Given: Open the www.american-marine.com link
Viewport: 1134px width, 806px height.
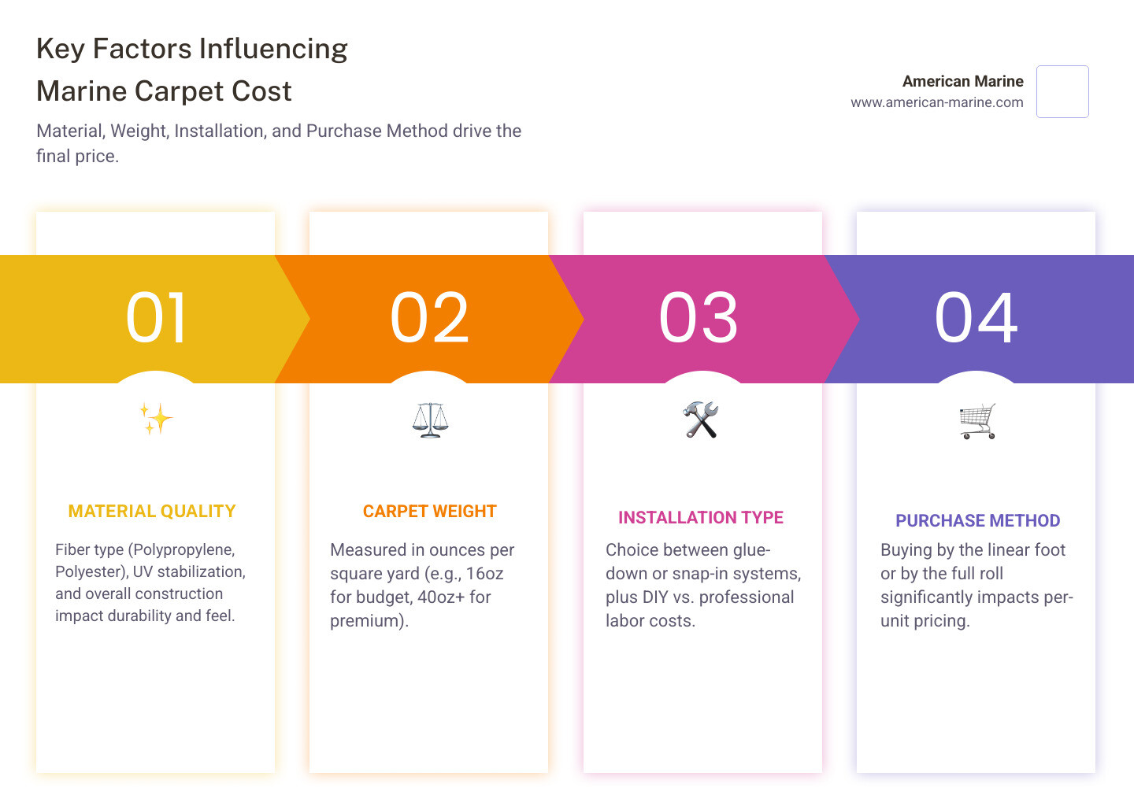Looking at the screenshot, I should point(936,102).
